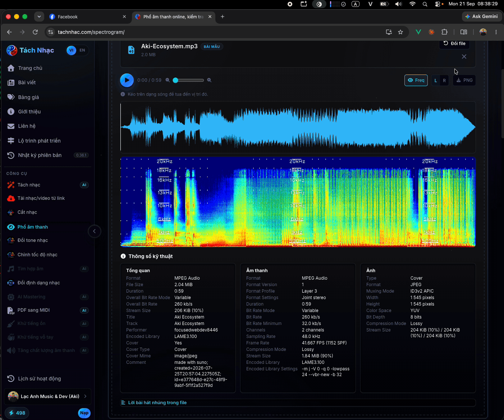Screen dimensions: 504x420
Task: Click the Đổi file button
Action: pos(454,44)
